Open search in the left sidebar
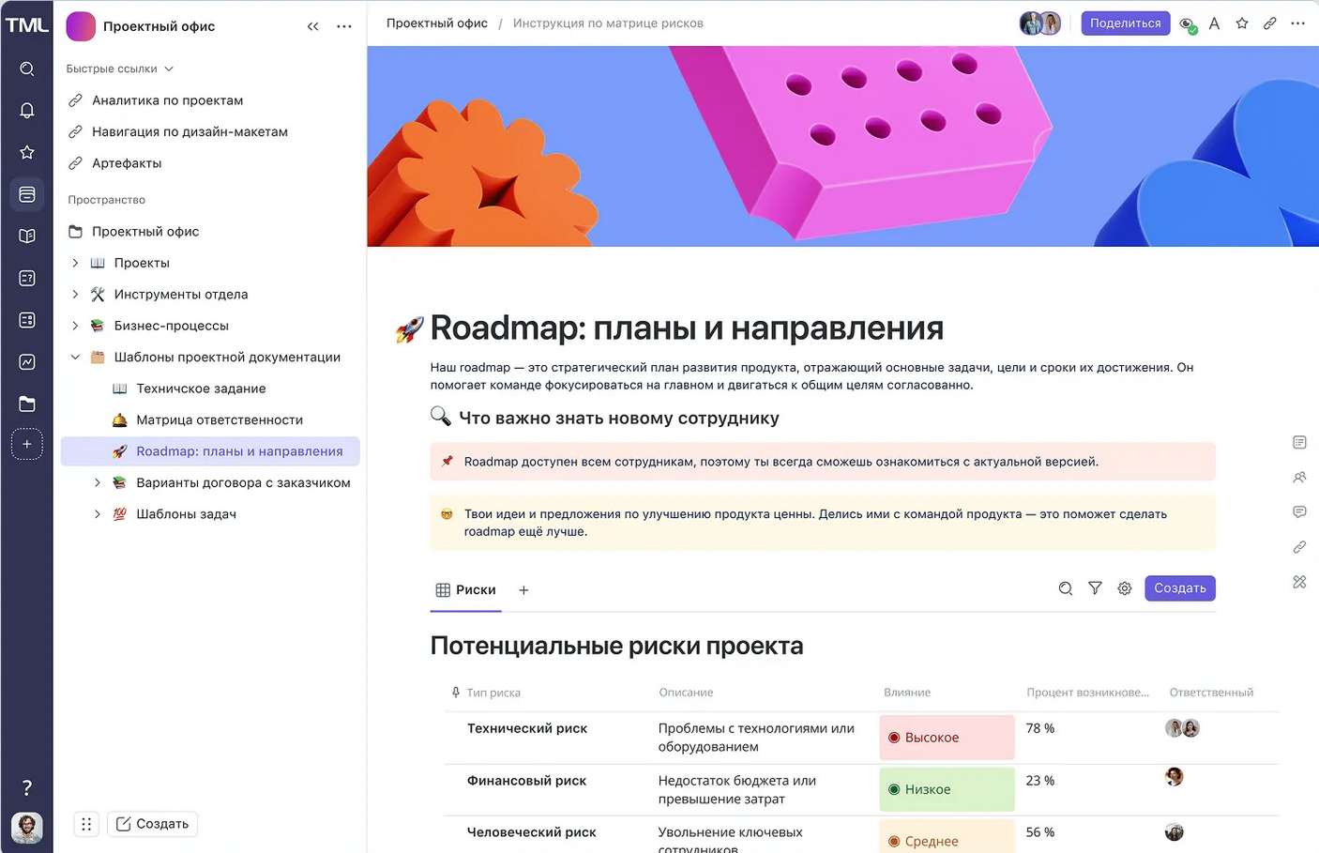Screen dimensions: 1319x853 pos(27,69)
